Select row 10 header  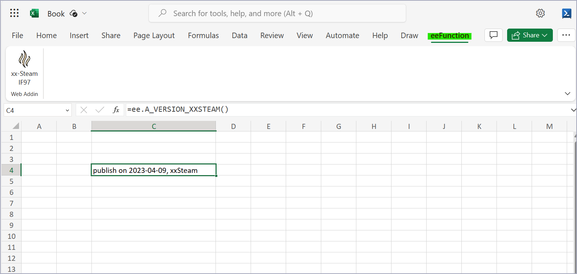[x=11, y=236]
